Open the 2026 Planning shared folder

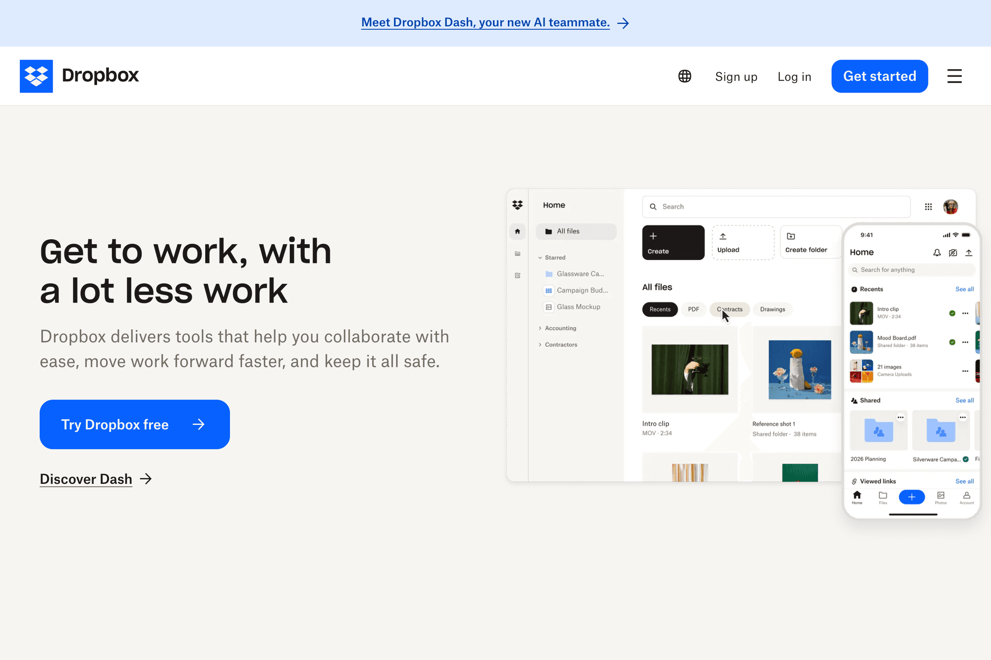[x=879, y=431]
